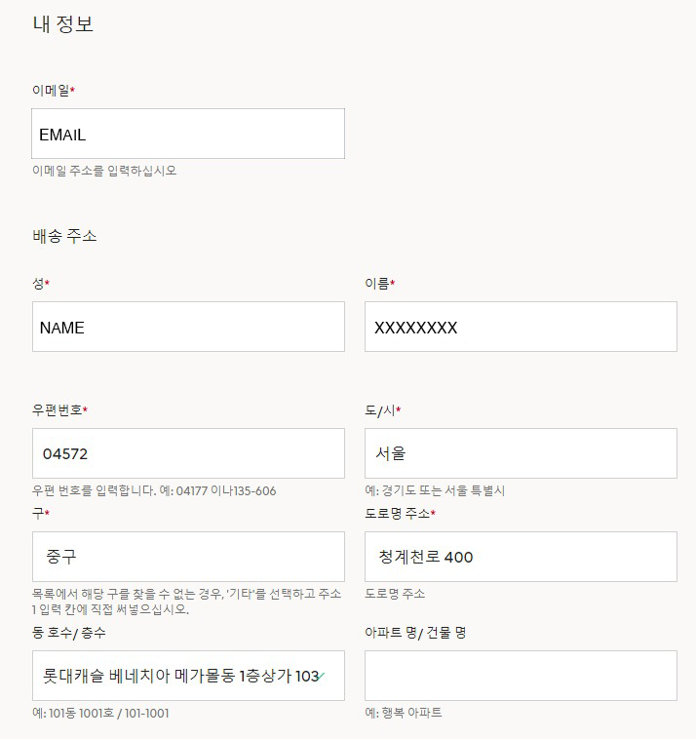The width and height of the screenshot is (696, 739).
Task: Click the green checkmark in 동 호수 field
Action: [322, 677]
